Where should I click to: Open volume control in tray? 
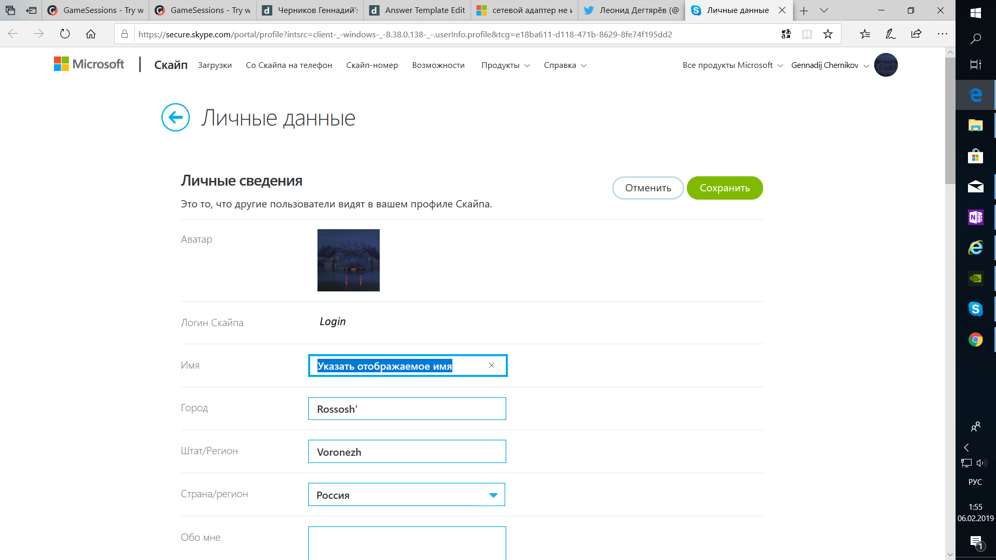[x=981, y=463]
